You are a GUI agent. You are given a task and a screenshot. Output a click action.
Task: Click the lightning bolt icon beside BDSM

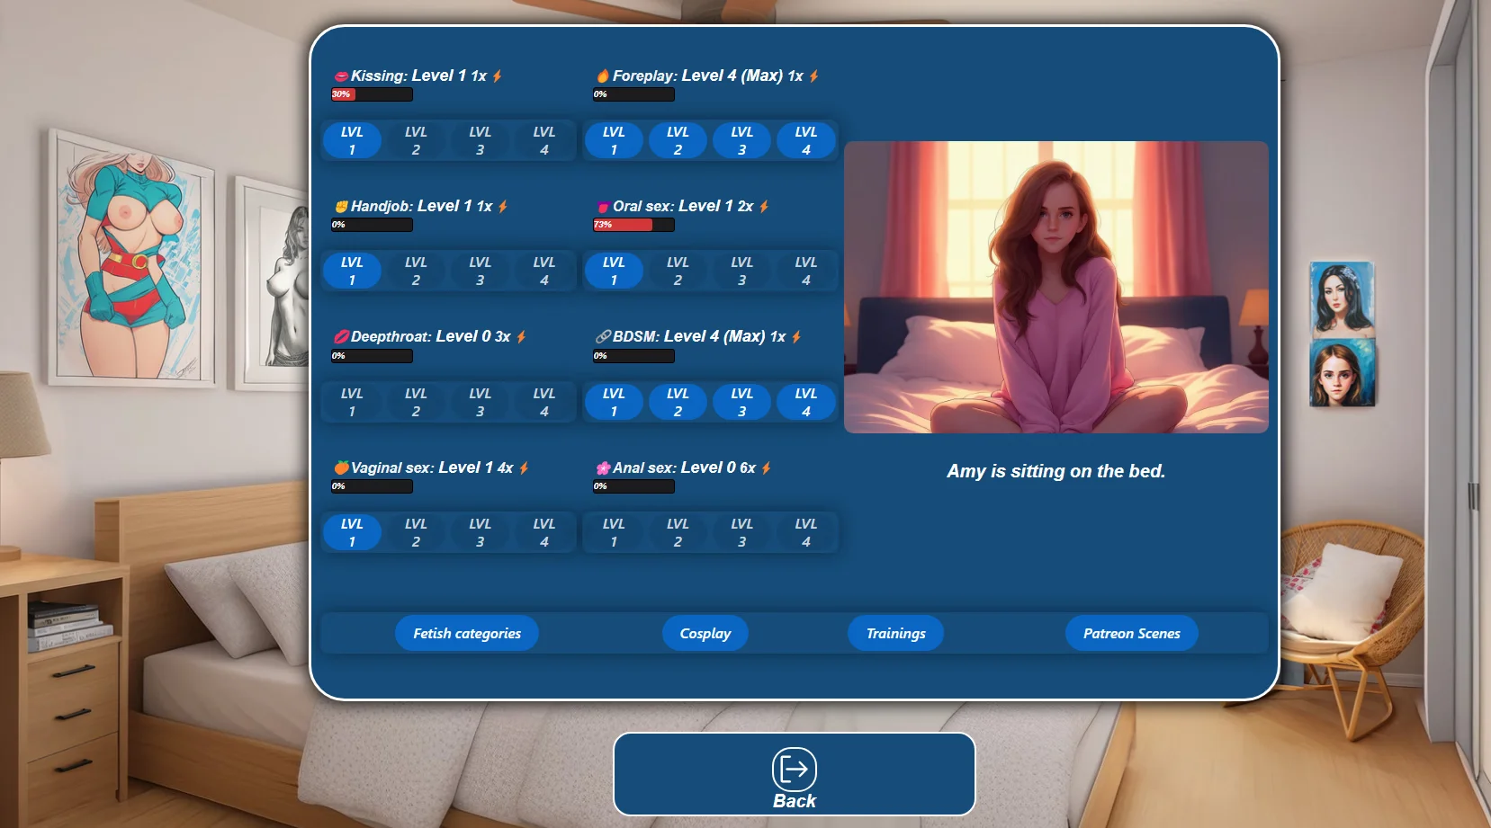click(796, 337)
